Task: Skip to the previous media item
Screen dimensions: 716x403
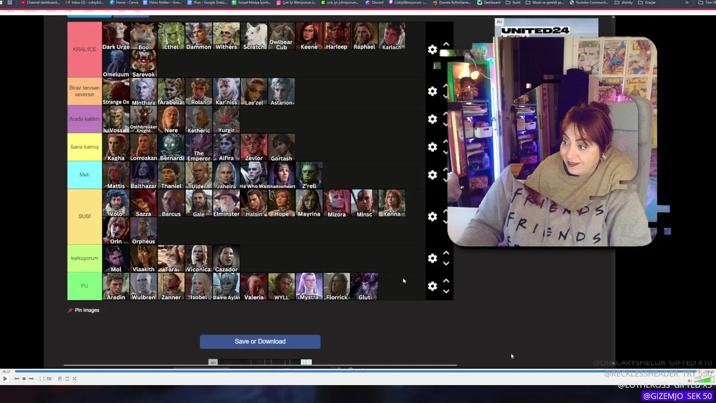Action: (17, 379)
